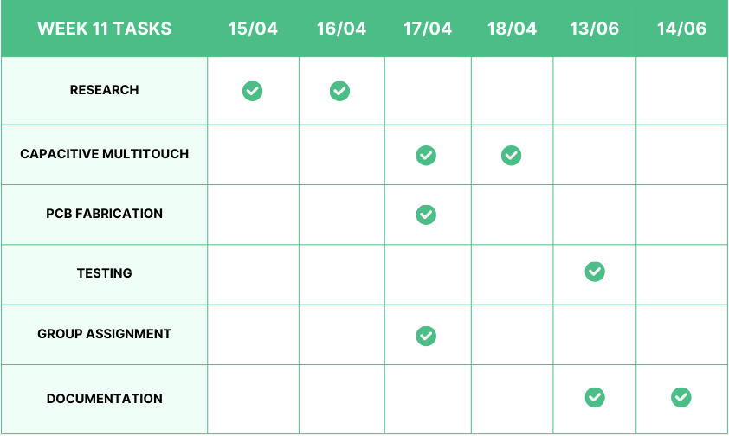Screen dimensions: 729x436
Task: Click the Documentation row label
Action: (104, 399)
